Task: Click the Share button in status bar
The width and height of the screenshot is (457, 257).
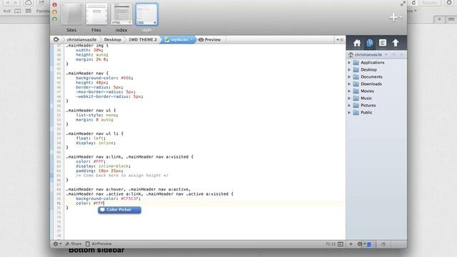Action: click(x=74, y=244)
